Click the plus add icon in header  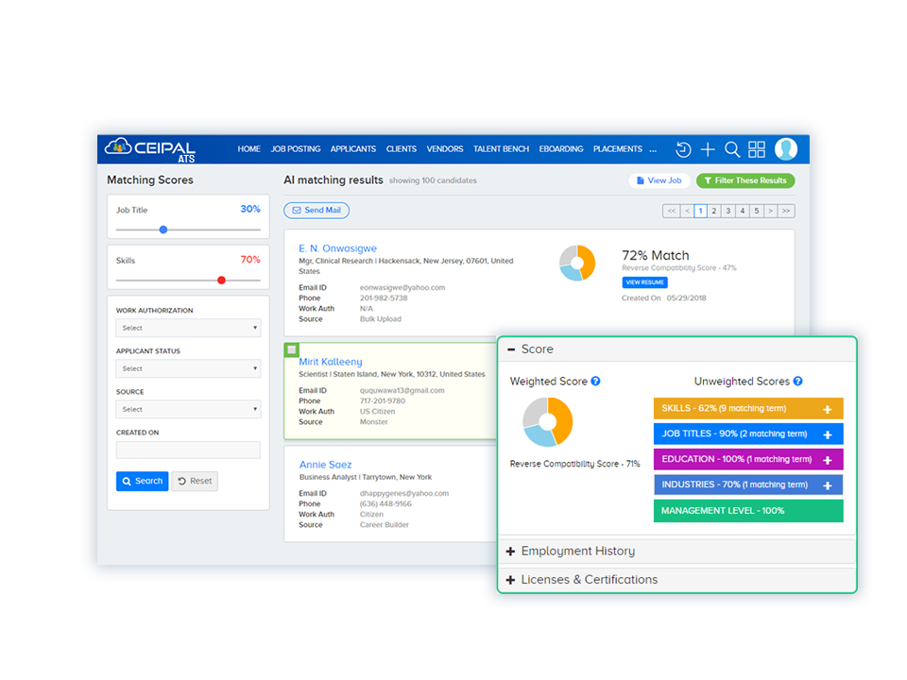coord(708,149)
